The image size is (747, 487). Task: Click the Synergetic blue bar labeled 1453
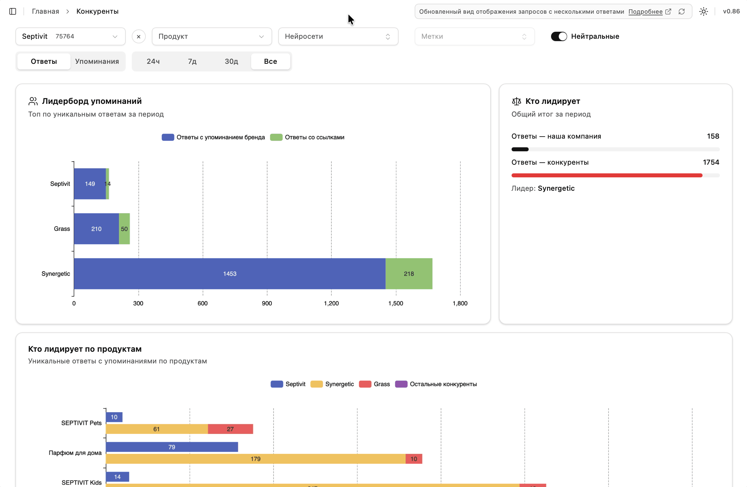click(x=230, y=274)
